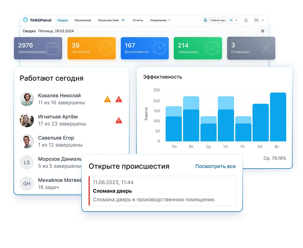Open the notifications bell
Image resolution: width=303 pixels, height=248 pixels.
click(x=246, y=20)
